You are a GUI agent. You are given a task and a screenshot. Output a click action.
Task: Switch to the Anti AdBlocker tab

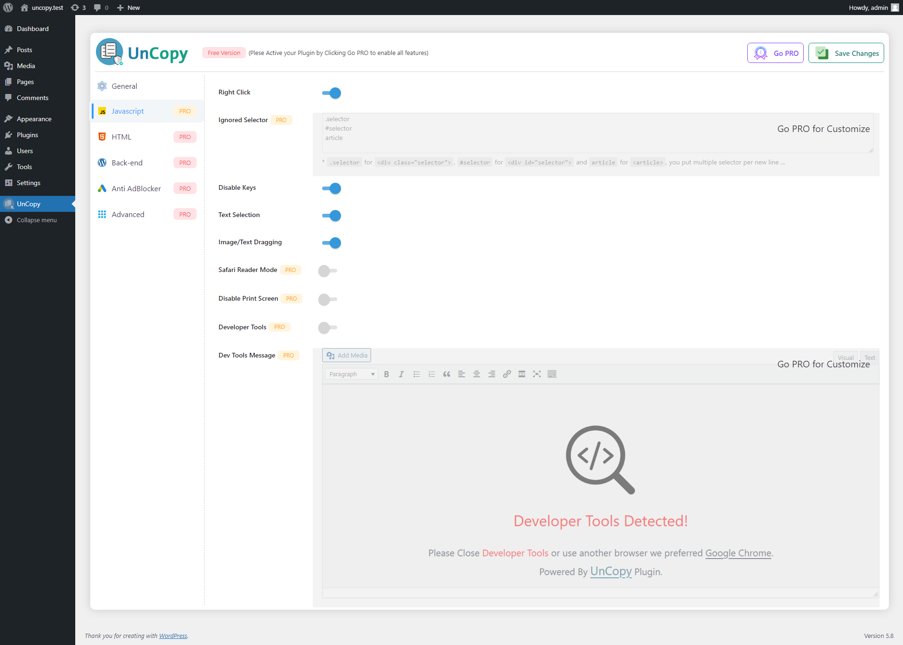click(147, 188)
